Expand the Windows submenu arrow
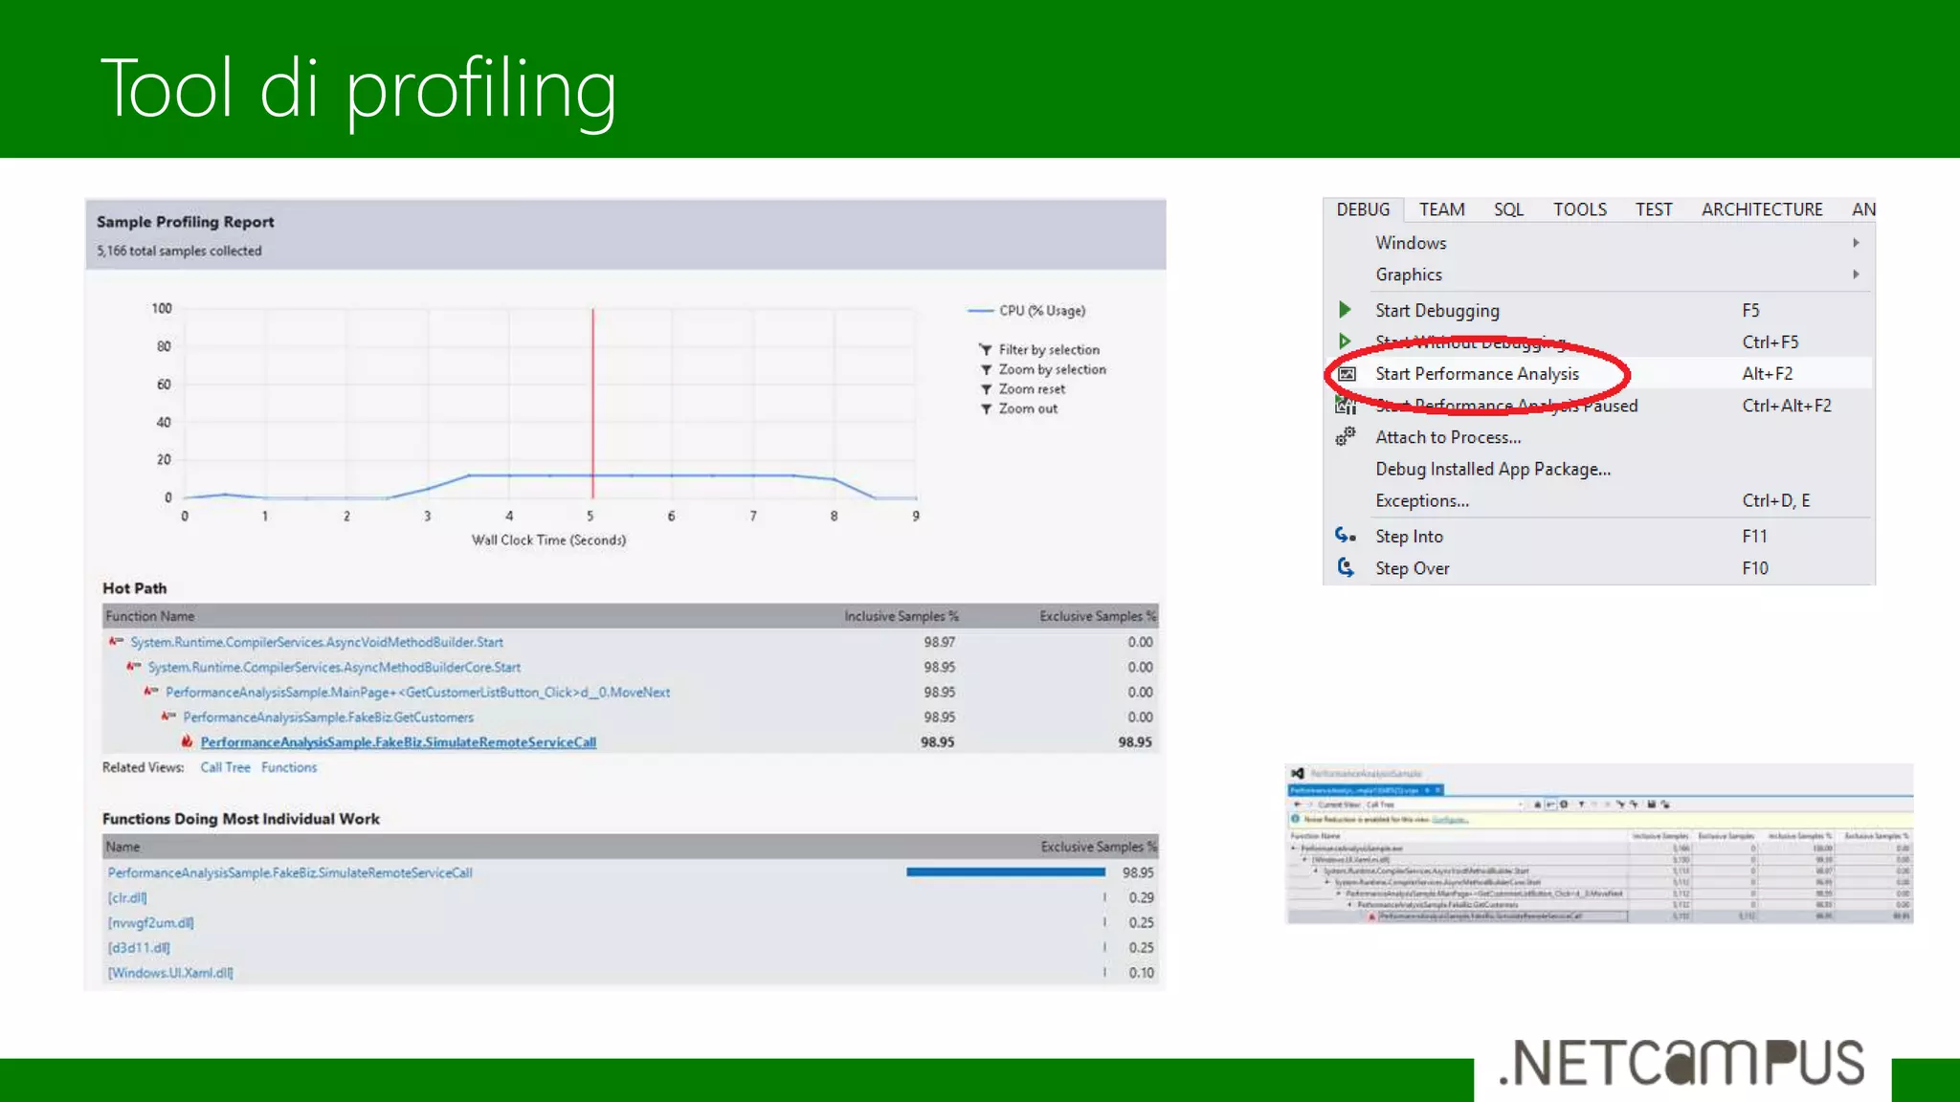Viewport: 1960px width, 1102px height. 1856,243
